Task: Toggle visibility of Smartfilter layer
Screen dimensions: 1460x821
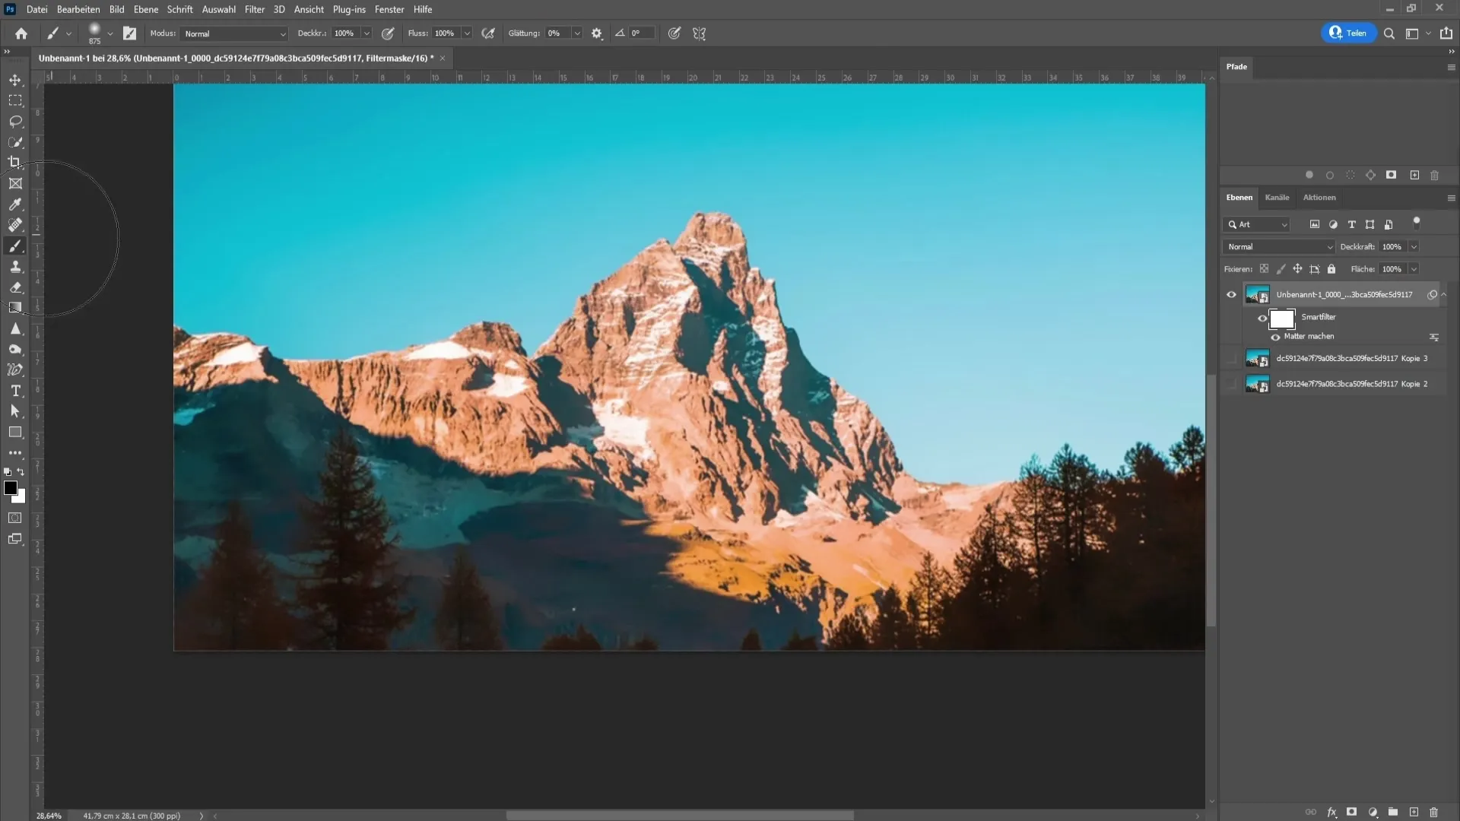Action: coord(1262,317)
